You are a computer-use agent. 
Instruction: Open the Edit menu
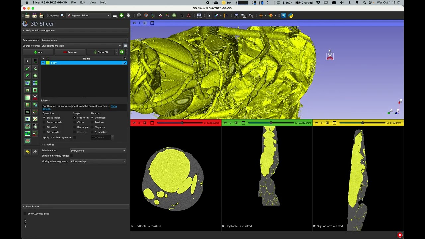(83, 2)
